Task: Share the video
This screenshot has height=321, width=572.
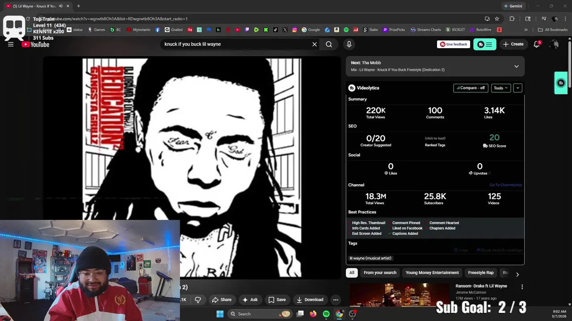Action: [x=222, y=300]
